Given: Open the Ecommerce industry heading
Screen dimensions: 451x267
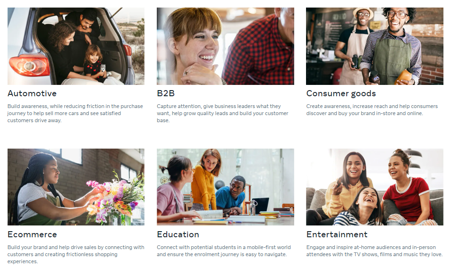Looking at the screenshot, I should pos(32,234).
